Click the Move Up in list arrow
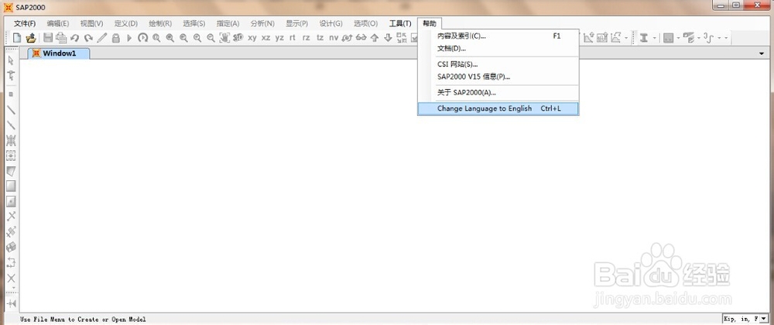Image resolution: width=774 pixels, height=325 pixels. click(x=374, y=37)
